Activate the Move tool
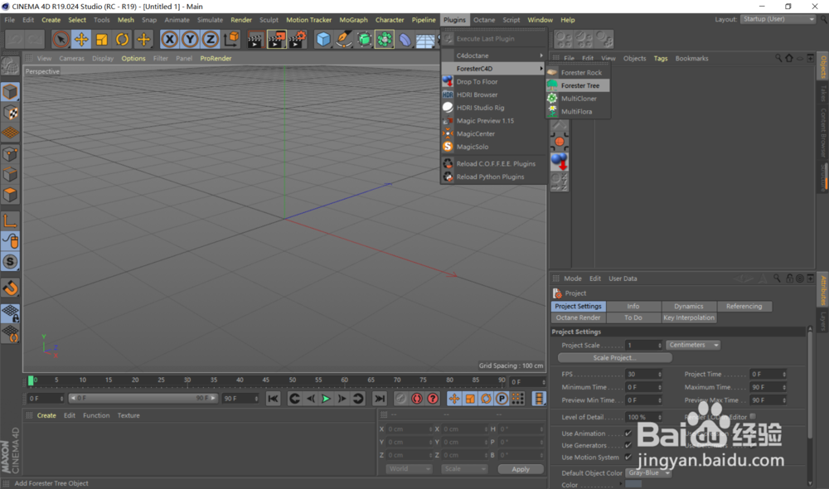The image size is (829, 489). pos(81,39)
